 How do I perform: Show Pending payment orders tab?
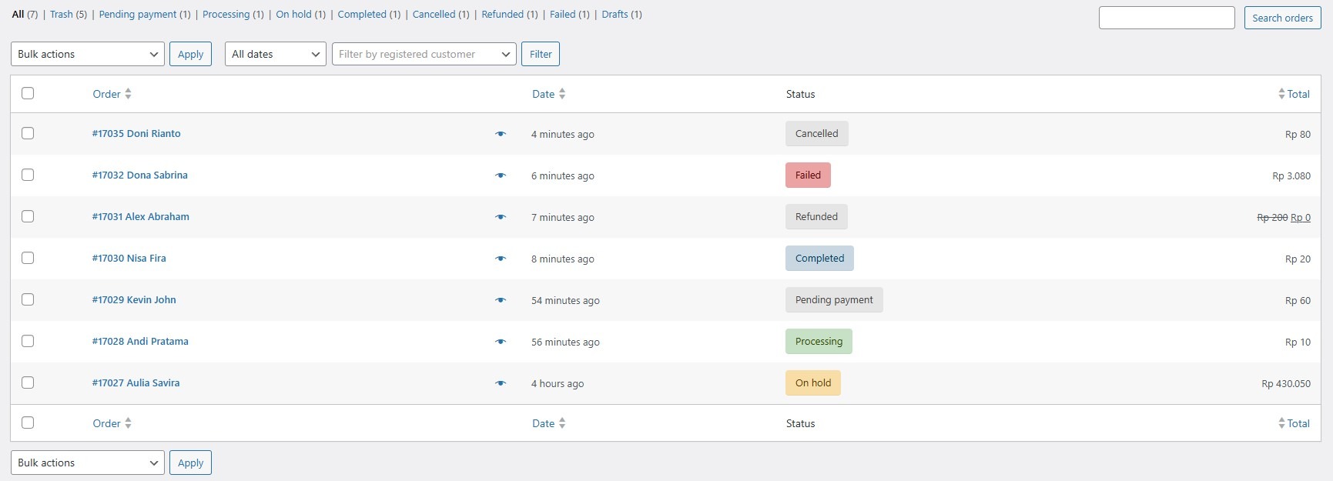coord(138,15)
